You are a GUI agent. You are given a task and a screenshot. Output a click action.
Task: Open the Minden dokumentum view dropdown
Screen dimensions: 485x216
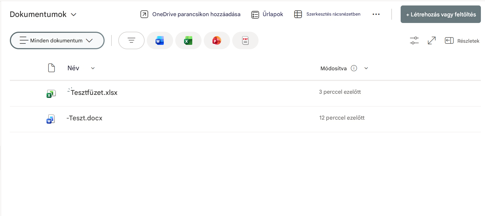[x=57, y=40]
